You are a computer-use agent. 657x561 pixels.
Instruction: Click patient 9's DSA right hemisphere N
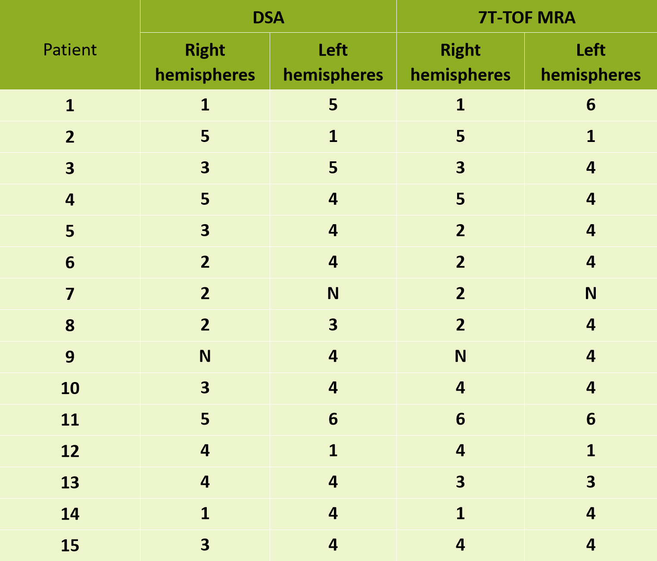[205, 357]
